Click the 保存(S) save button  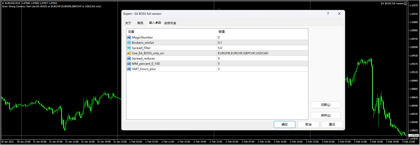326,115
